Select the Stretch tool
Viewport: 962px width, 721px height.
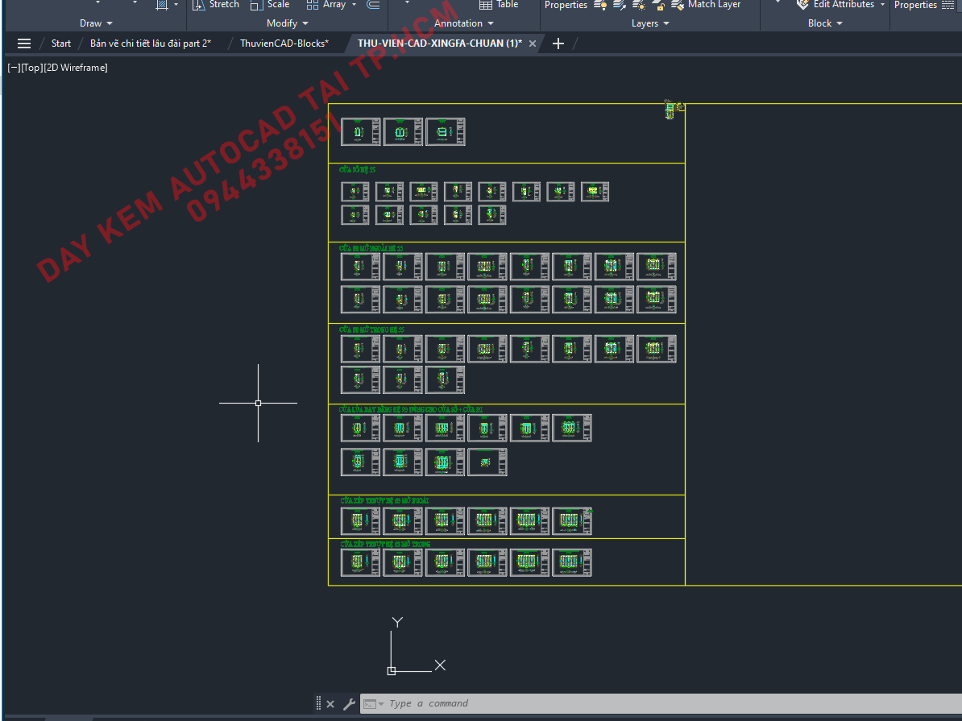(x=215, y=4)
